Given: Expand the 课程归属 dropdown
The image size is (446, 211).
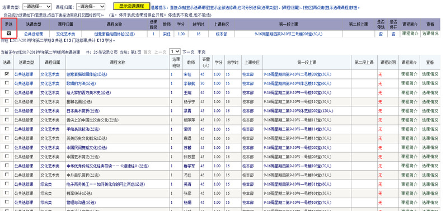Looking at the screenshot, I should [x=91, y=7].
